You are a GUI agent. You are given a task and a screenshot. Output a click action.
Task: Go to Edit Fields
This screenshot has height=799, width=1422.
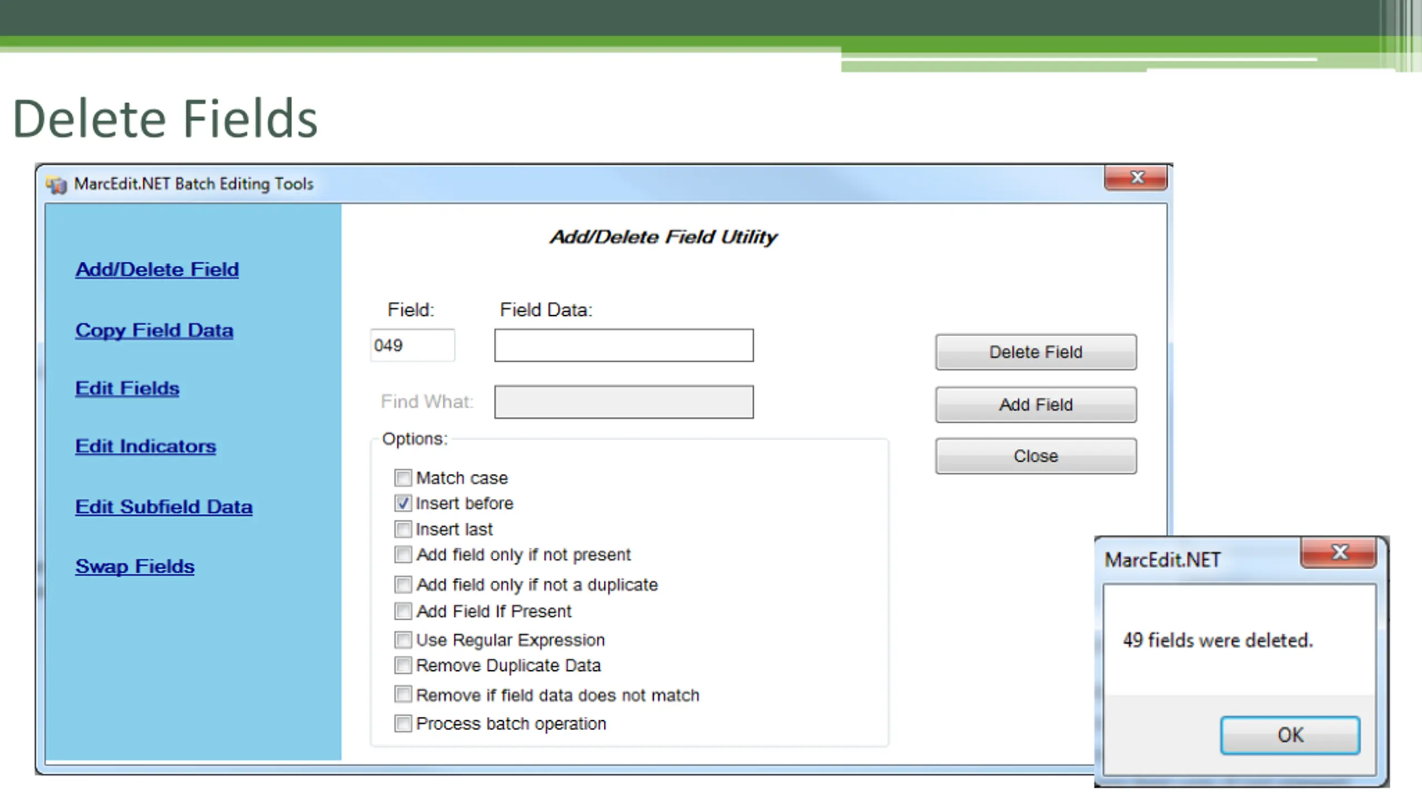(x=127, y=388)
